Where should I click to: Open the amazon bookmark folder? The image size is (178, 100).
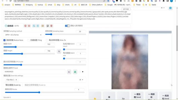pos(6,5)
